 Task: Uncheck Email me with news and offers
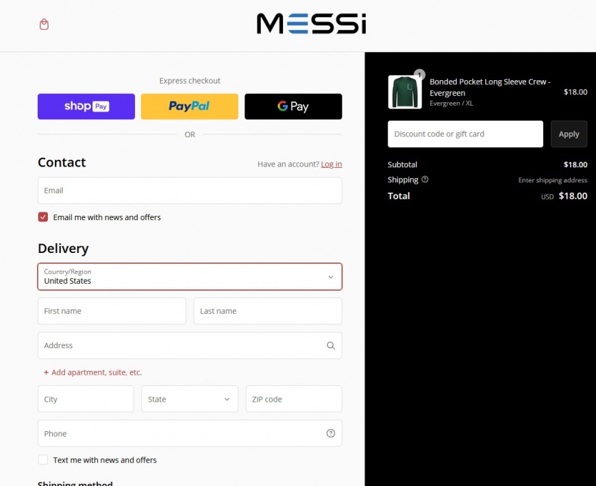pos(43,217)
